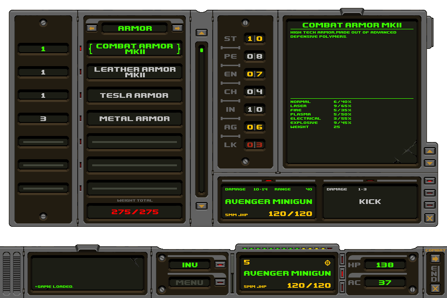
Task: Click the red toggle beside INV
Action: pos(220,265)
